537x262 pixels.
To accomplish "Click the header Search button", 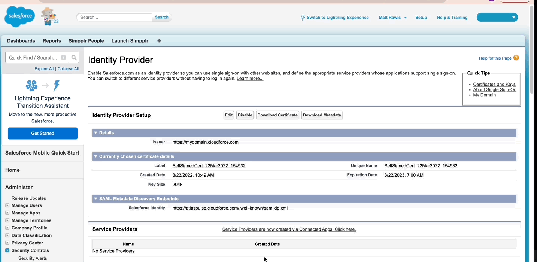I will coord(162,17).
